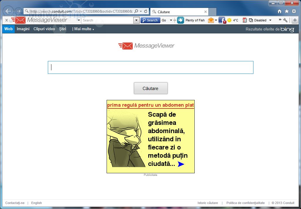The image size is (301, 209).
Task: Open a new blank tab
Action: (x=213, y=12)
